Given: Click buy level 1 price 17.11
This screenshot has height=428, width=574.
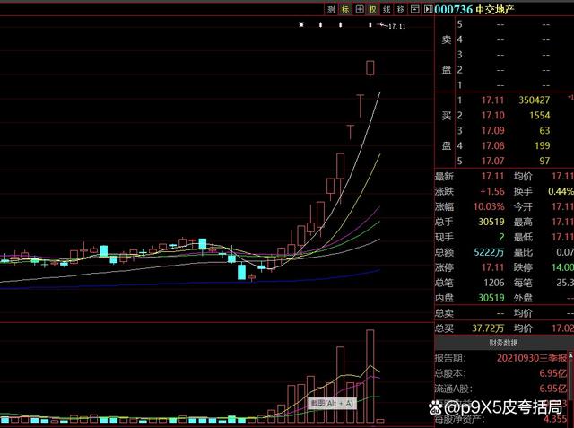Looking at the screenshot, I should point(492,100).
